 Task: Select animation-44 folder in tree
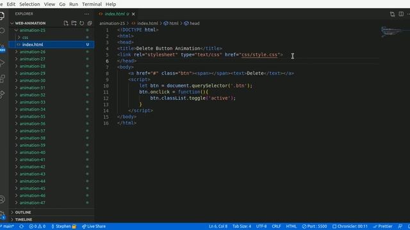click(x=51, y=181)
